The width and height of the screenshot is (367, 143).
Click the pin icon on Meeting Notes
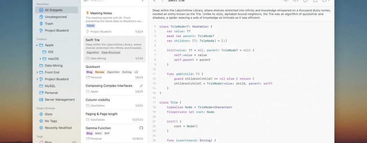point(87,13)
